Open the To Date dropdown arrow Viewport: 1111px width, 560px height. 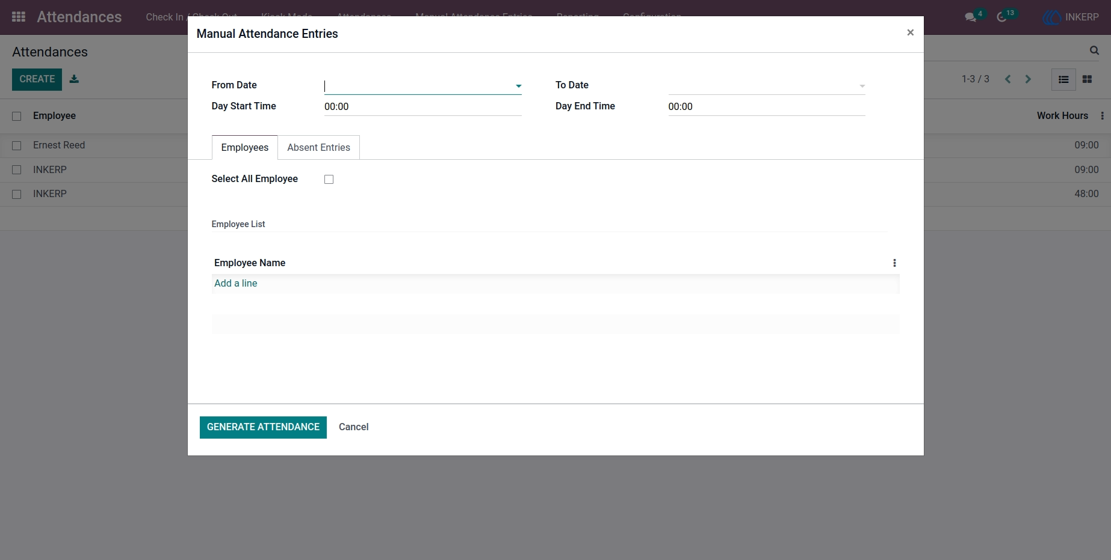coord(862,87)
